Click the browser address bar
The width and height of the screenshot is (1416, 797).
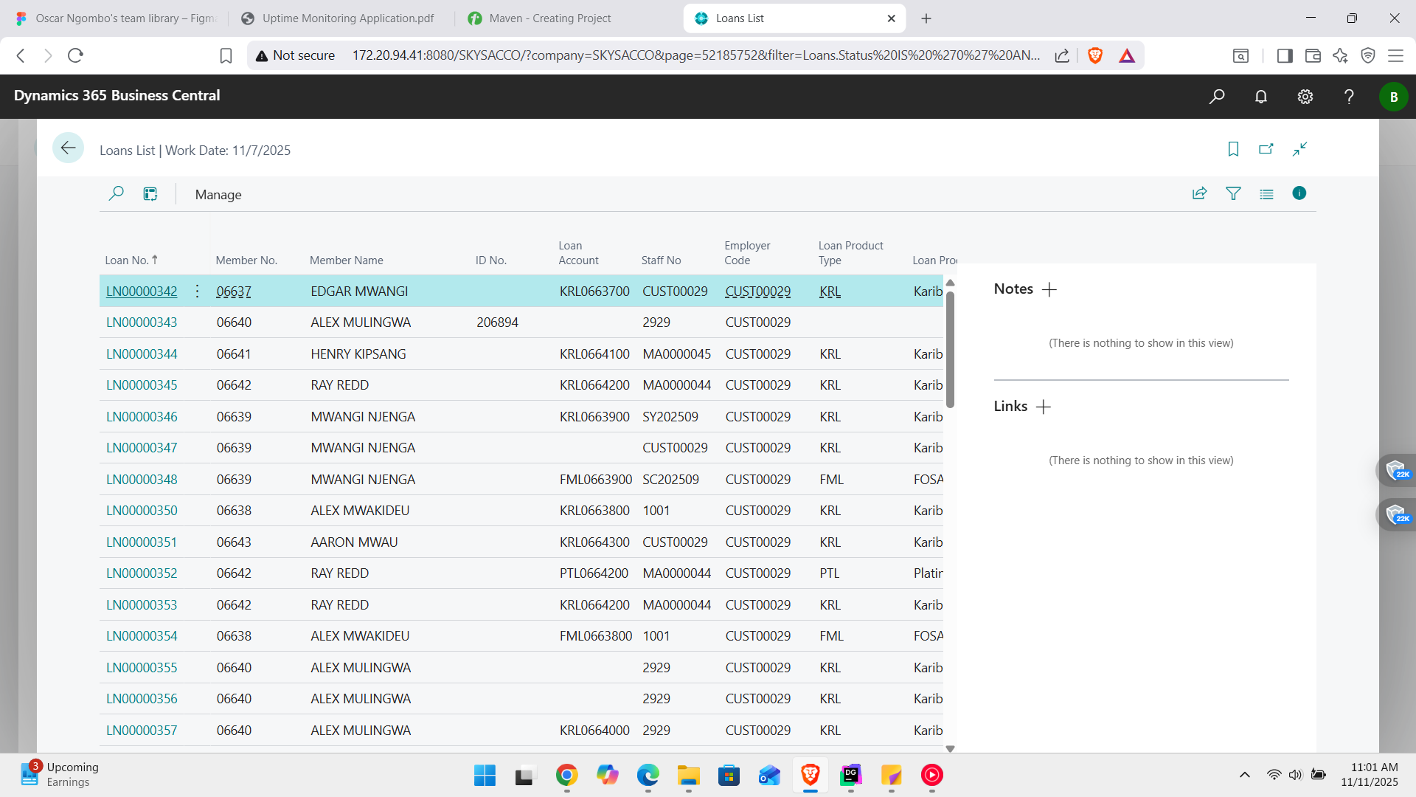[664, 55]
